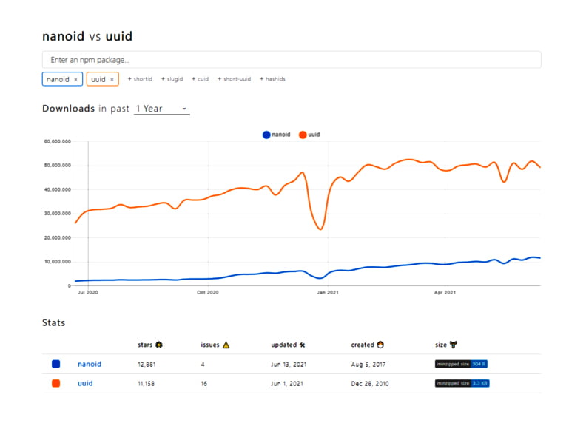Click nanoid stars count 12,881

(146, 365)
